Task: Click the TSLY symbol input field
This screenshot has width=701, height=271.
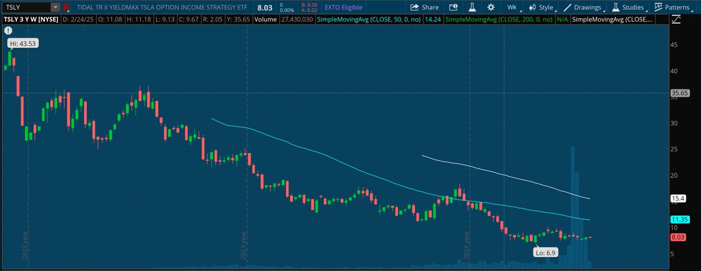Action: (x=27, y=8)
